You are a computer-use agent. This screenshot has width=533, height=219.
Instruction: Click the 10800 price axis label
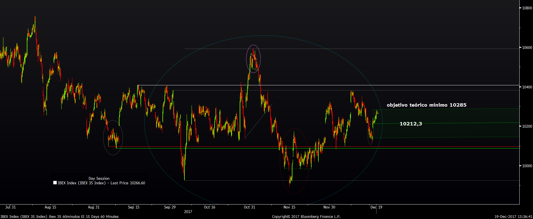pyautogui.click(x=527, y=8)
